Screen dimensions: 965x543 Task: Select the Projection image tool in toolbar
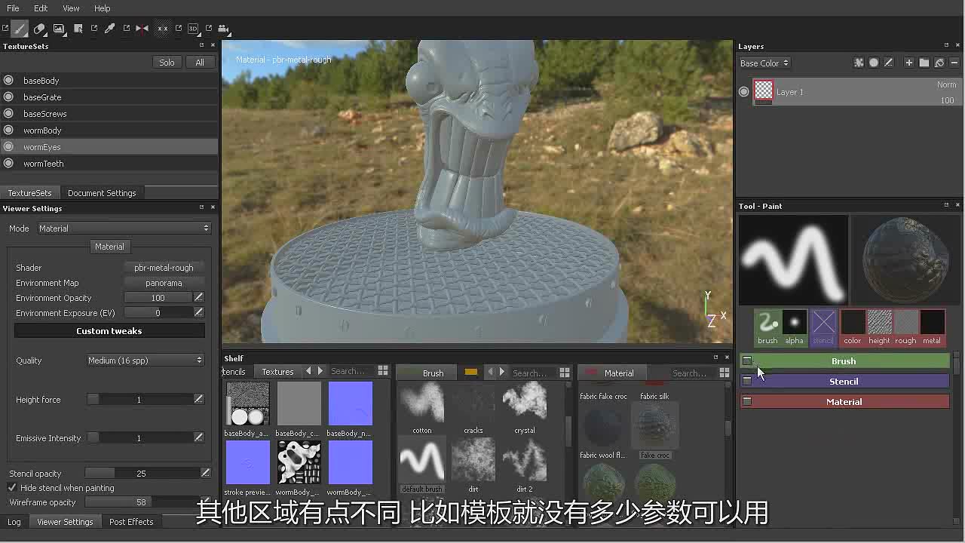point(60,29)
